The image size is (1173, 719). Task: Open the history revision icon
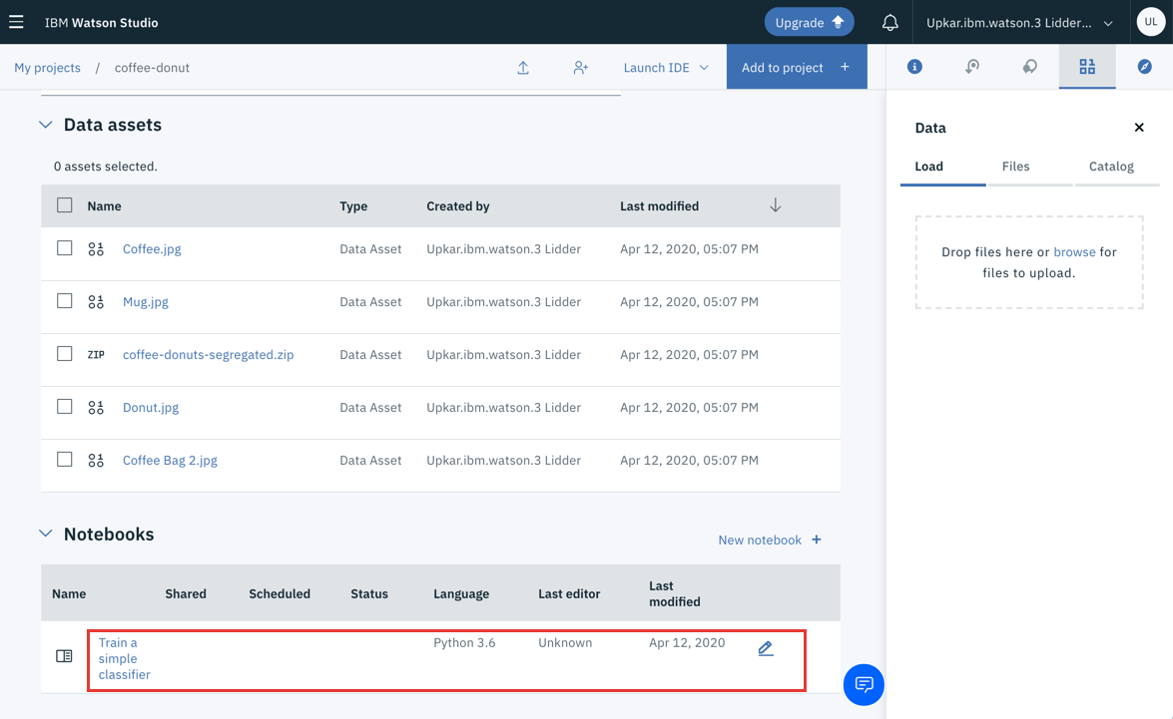(971, 67)
